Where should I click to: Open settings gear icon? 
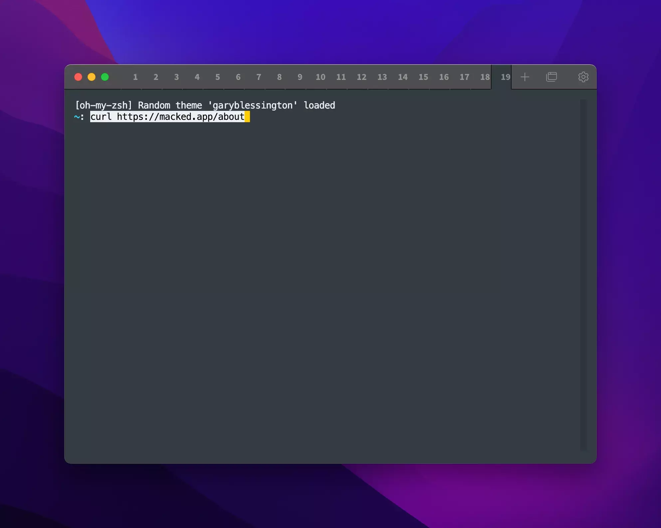point(583,77)
